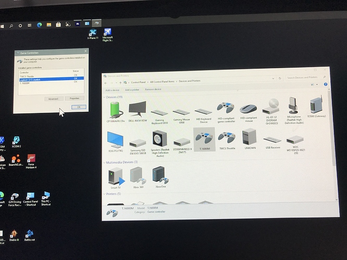The image size is (347, 260).
Task: Click the taskbar search magnifier icon
Action: pyautogui.click(x=11, y=26)
